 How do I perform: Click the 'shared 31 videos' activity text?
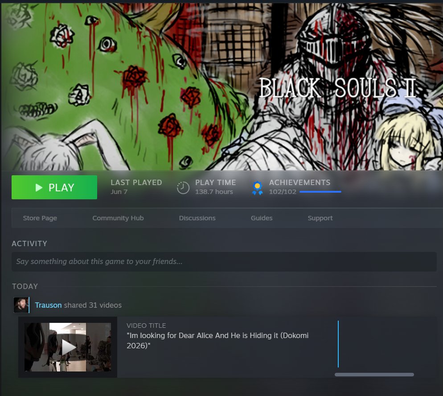[x=93, y=305]
